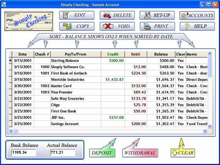220x165 pixels.
Task: Open HELP
Action: point(197,26)
